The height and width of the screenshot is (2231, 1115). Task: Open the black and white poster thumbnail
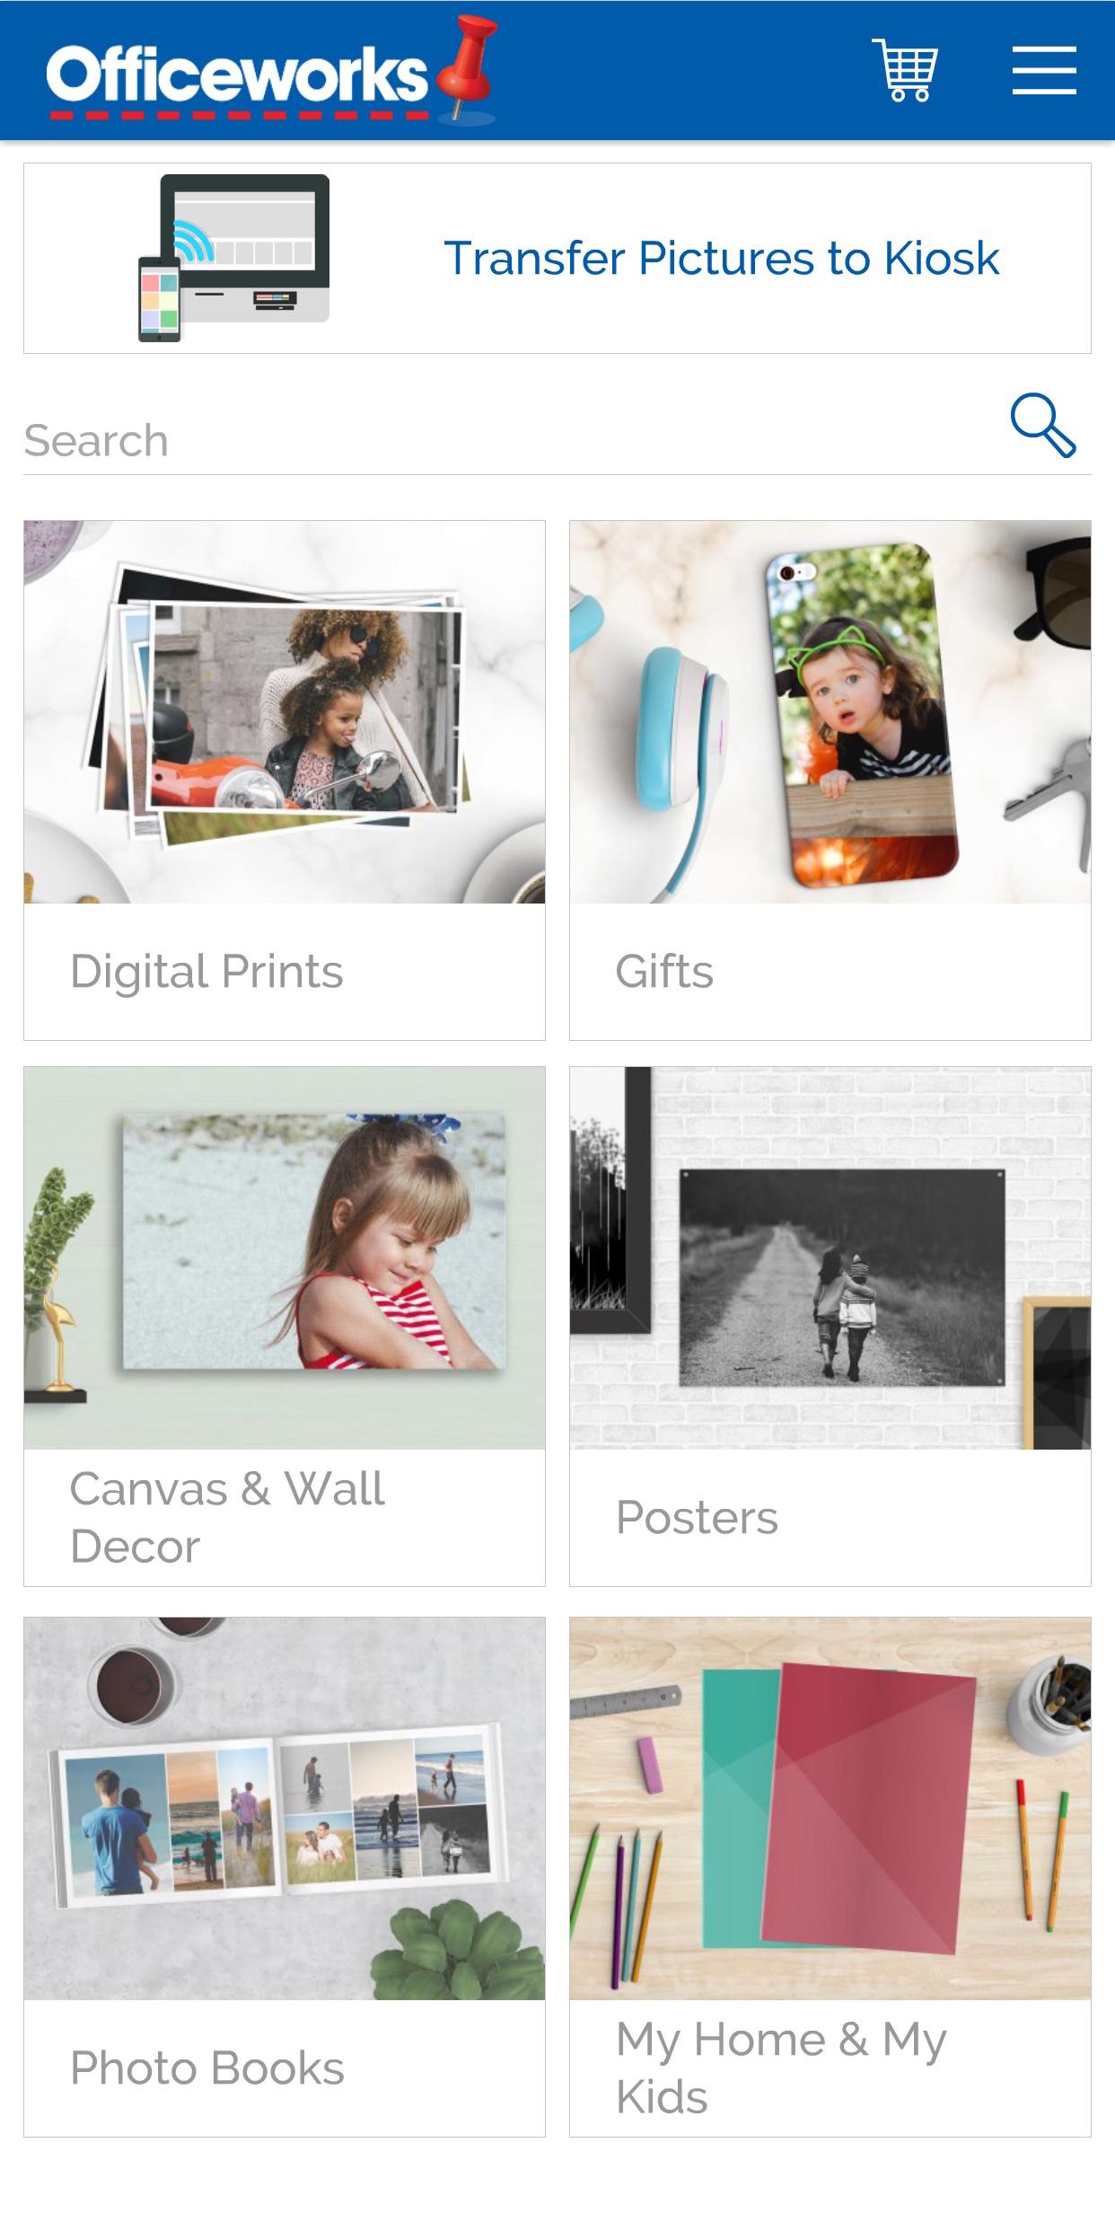(x=830, y=1258)
